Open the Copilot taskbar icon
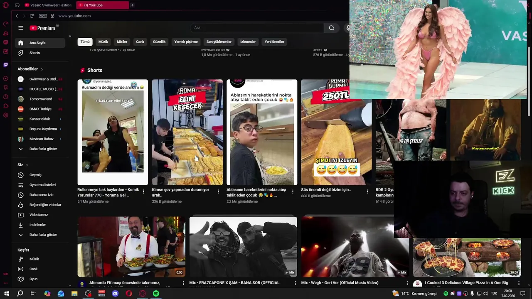Viewport: 532px width, 299px height. click(x=47, y=294)
